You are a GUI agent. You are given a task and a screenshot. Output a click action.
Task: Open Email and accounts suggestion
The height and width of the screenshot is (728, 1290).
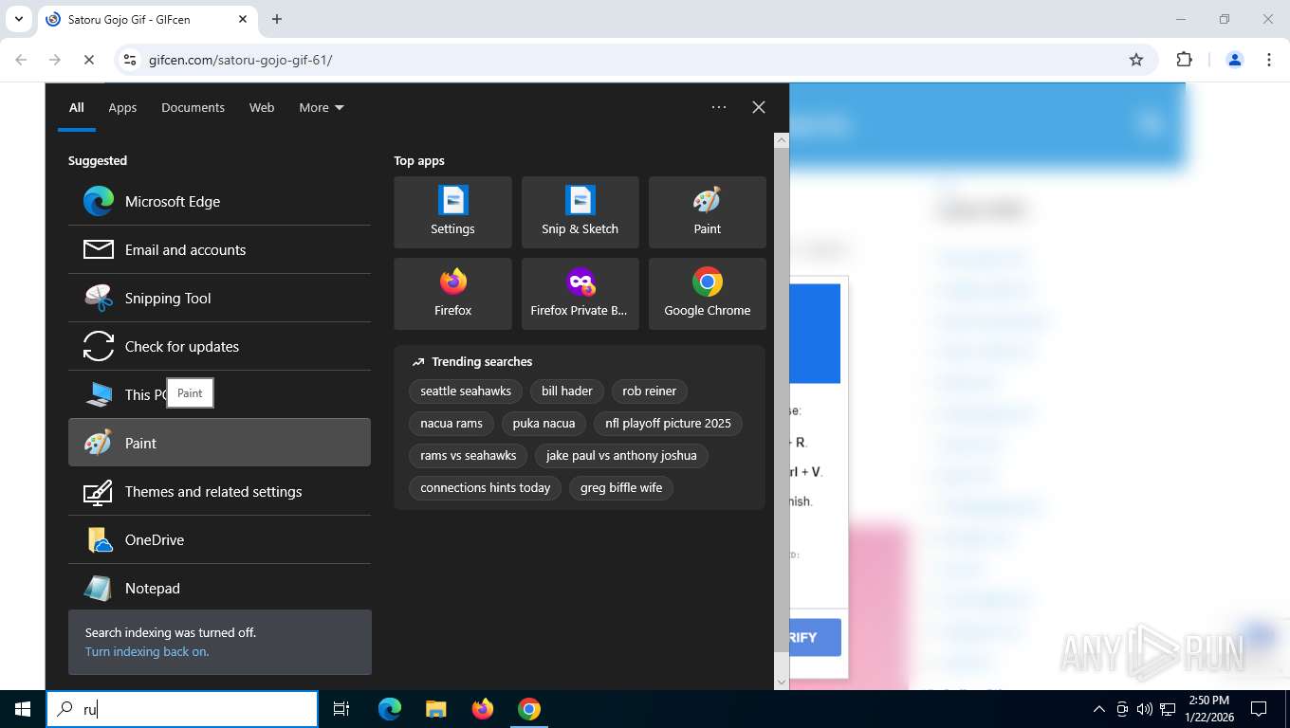(219, 249)
